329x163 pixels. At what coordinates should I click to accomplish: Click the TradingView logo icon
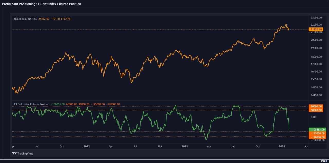point(14,154)
